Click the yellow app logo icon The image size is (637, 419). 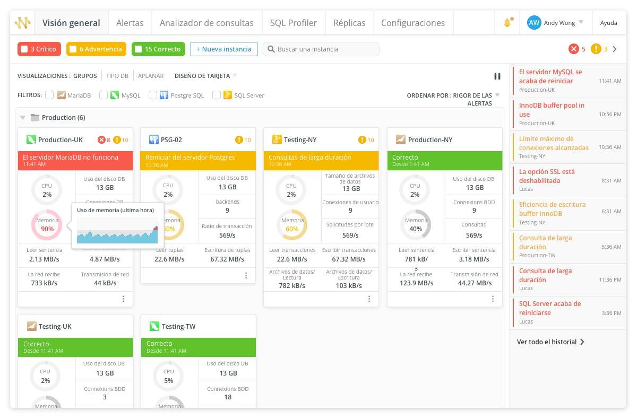tap(22, 23)
